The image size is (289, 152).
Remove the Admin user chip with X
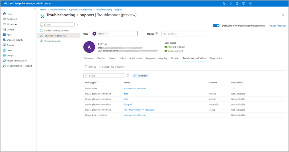click(x=107, y=34)
